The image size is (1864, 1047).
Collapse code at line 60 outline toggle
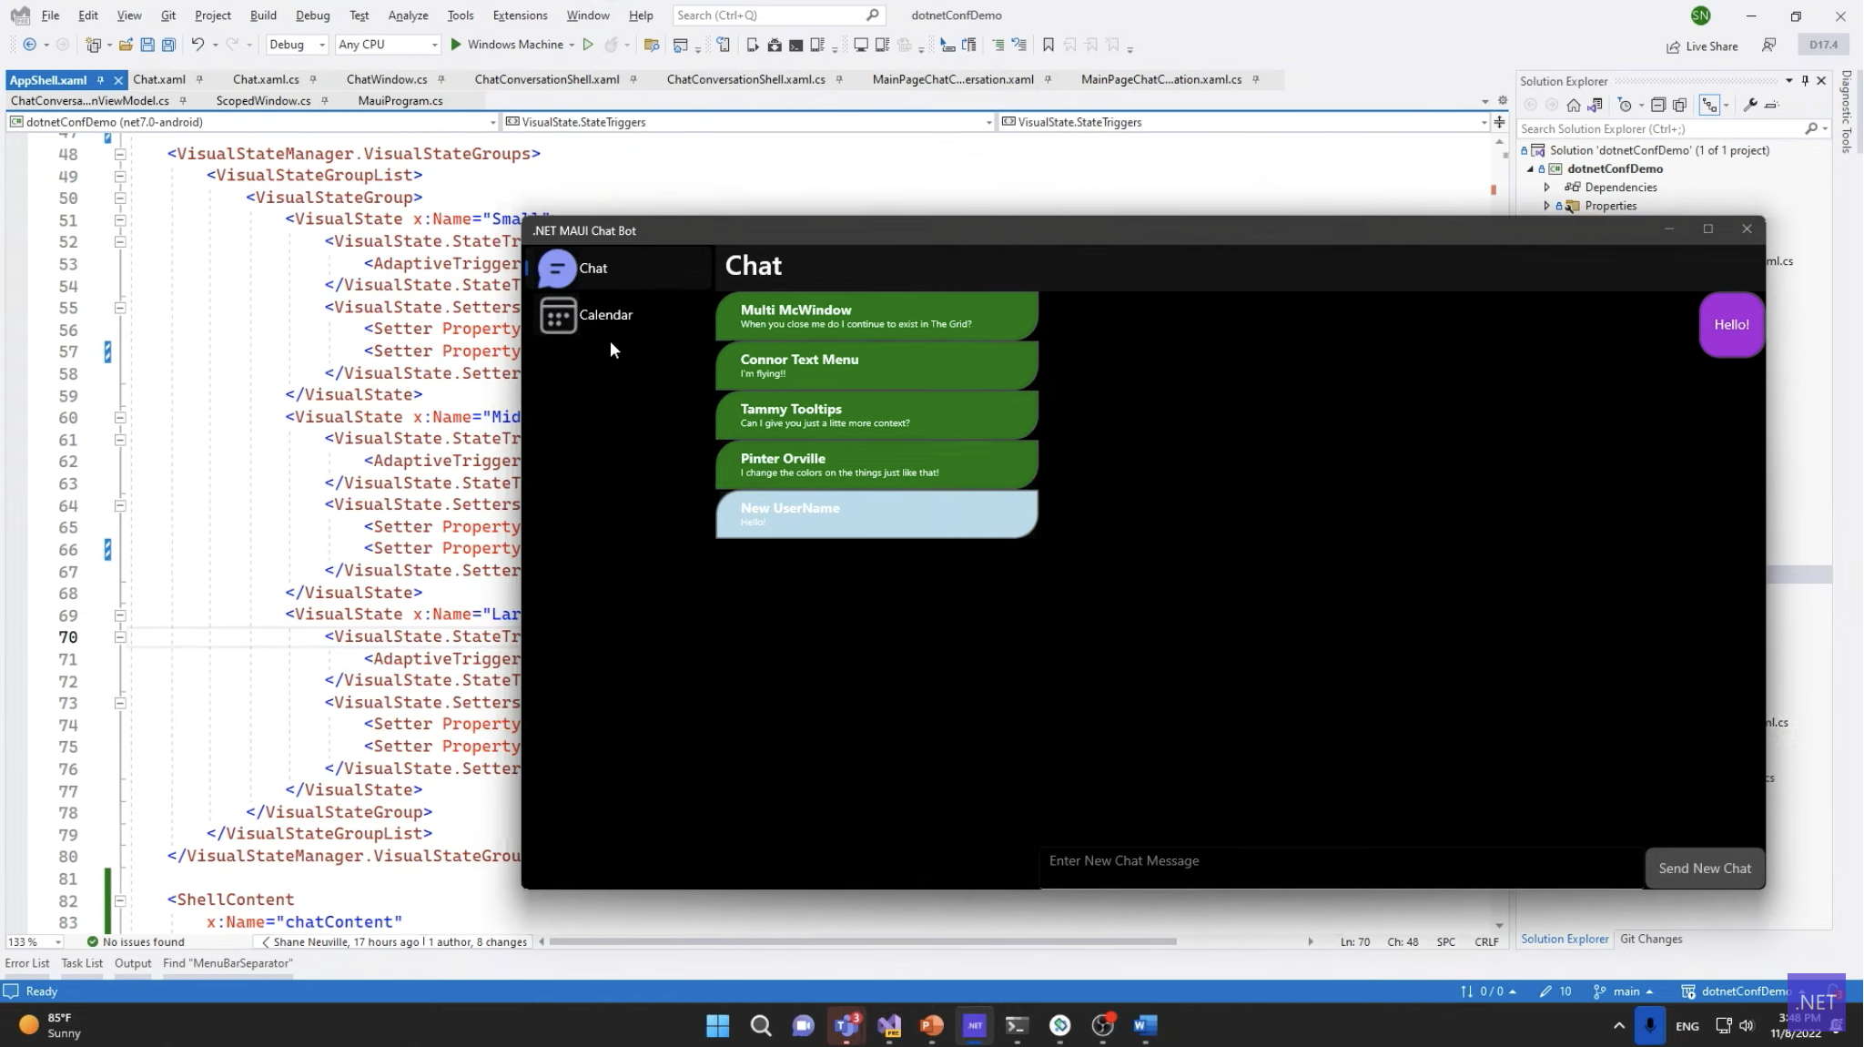119,418
